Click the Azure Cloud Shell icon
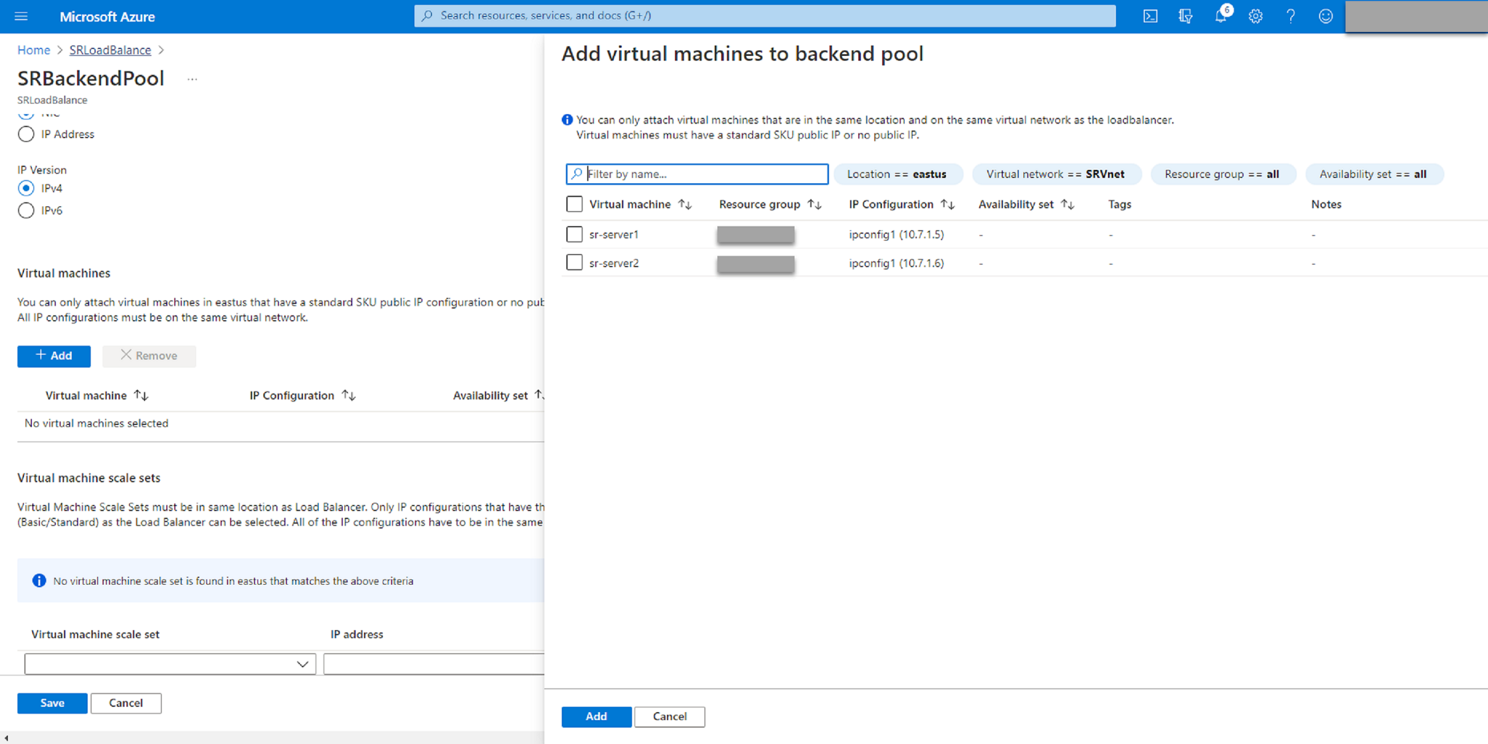 click(1151, 16)
